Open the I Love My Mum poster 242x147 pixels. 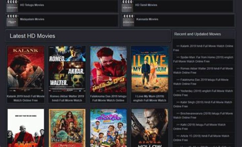[150, 69]
